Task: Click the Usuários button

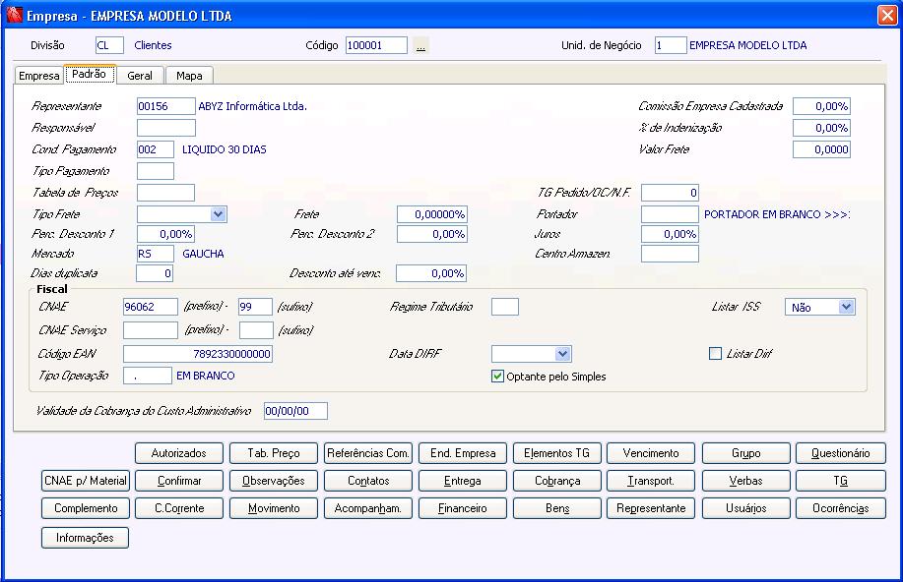Action: (x=745, y=508)
